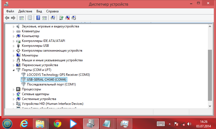
Task: Click the show/hide action pane toolbar icon
Action: (x=45, y=18)
